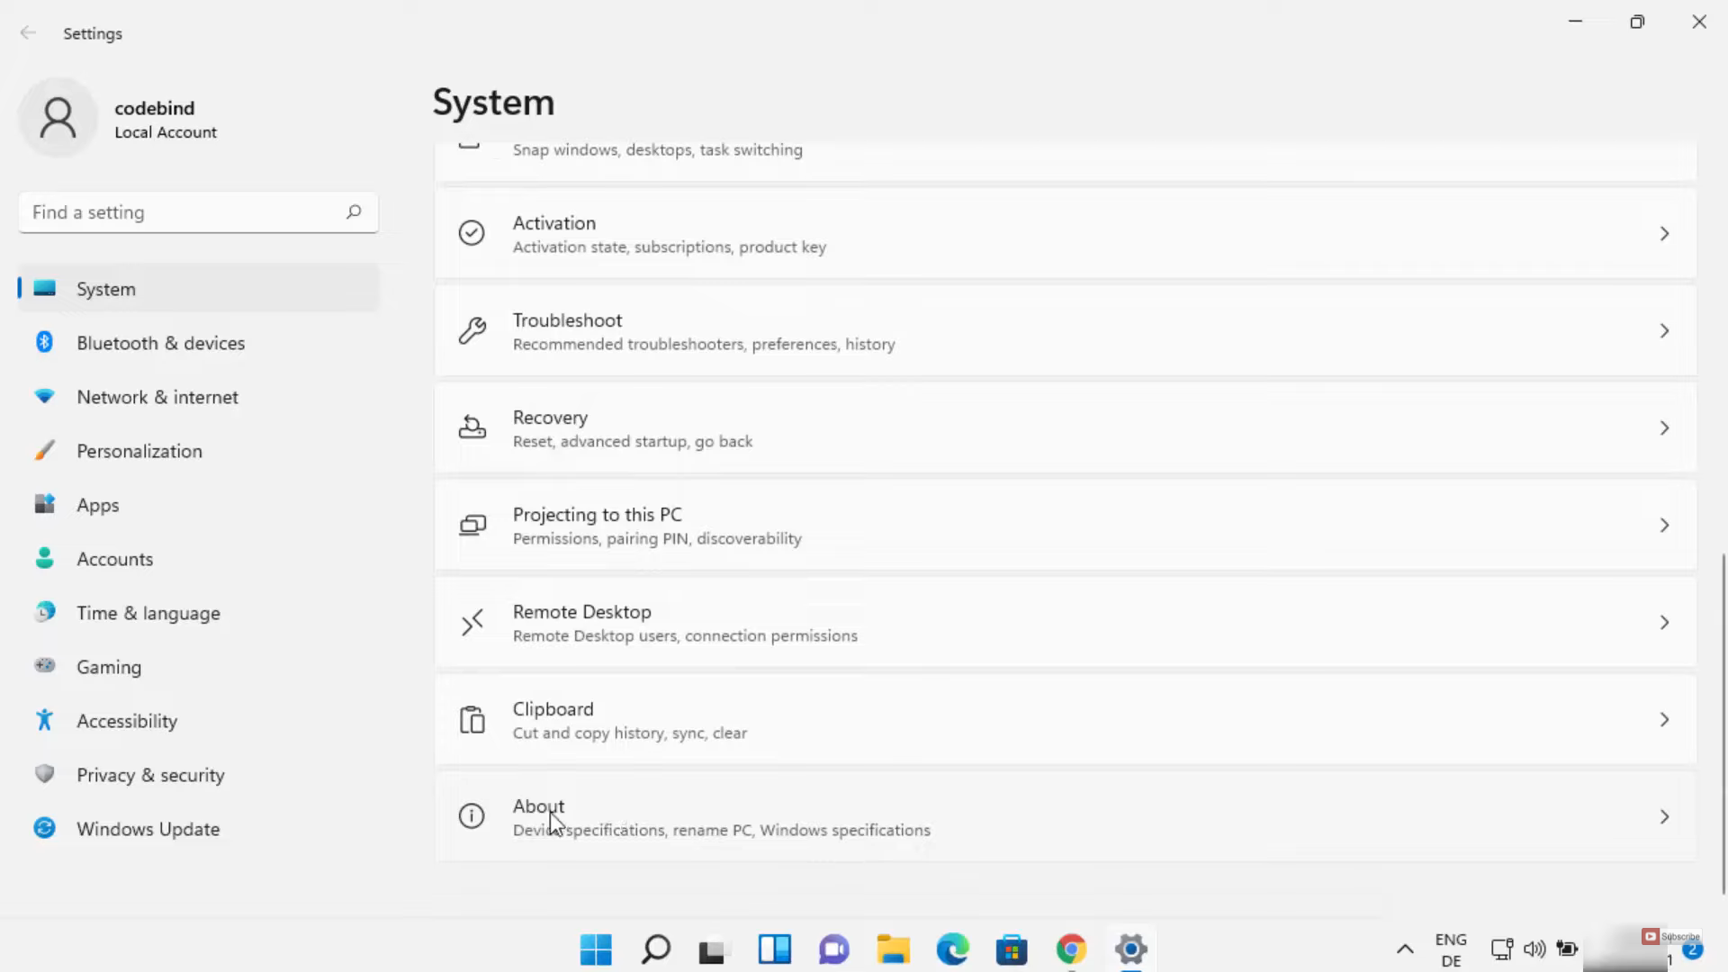The image size is (1728, 972).
Task: Open Recovery using the right chevron
Action: point(1664,428)
